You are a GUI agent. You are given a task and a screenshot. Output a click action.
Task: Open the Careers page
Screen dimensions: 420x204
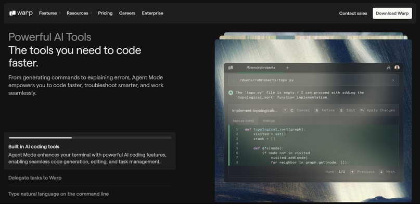click(127, 13)
